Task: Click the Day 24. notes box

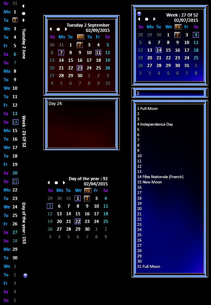Action: (x=81, y=124)
